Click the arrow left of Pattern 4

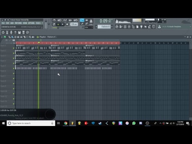pos(96,27)
